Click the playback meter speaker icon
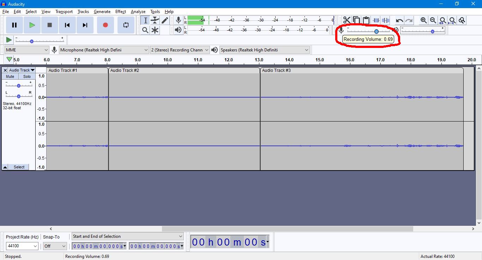This screenshot has width=482, height=260. [x=179, y=30]
